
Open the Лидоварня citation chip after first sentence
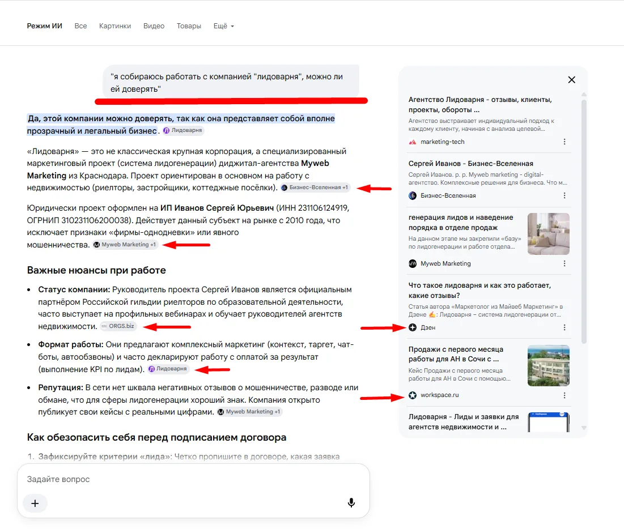click(183, 130)
